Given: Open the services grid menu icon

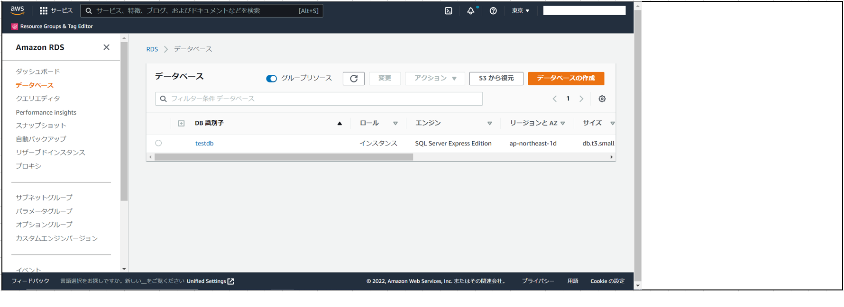Looking at the screenshot, I should pos(44,10).
